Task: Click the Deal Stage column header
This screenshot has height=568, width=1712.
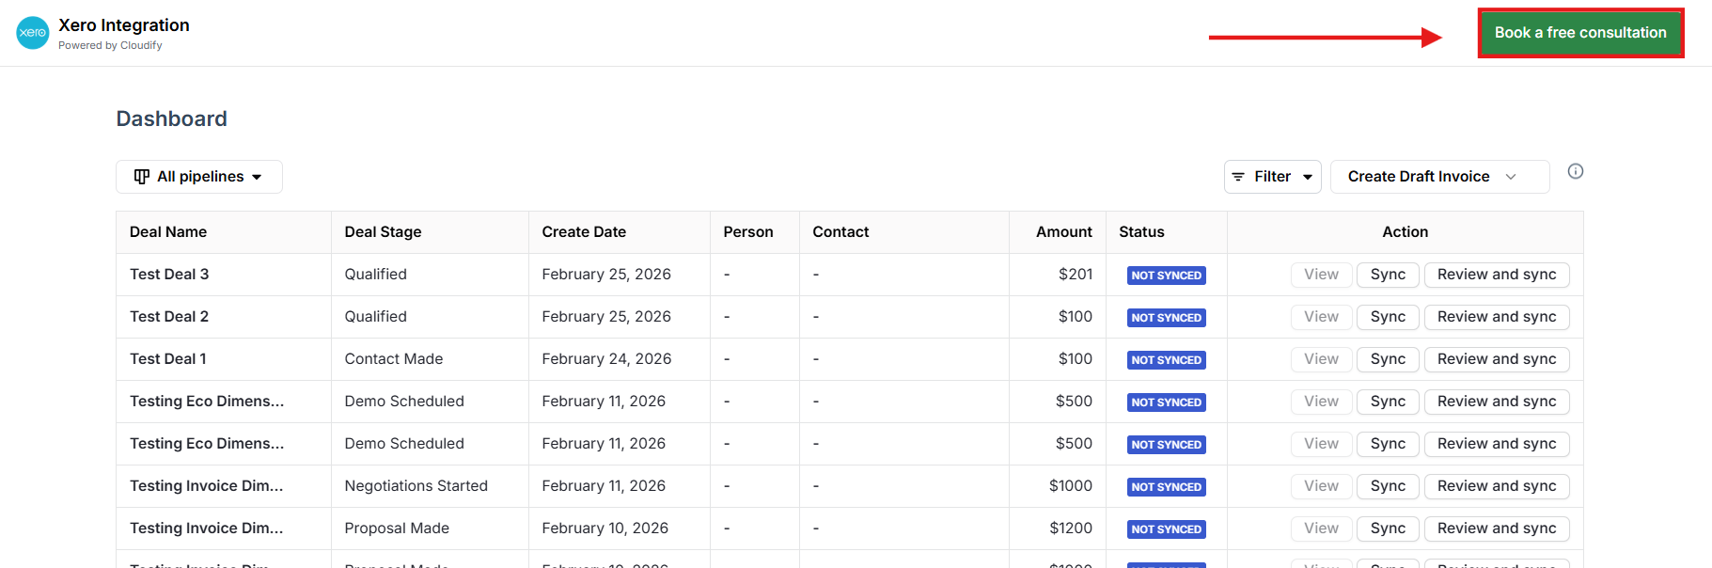Action: point(383,232)
